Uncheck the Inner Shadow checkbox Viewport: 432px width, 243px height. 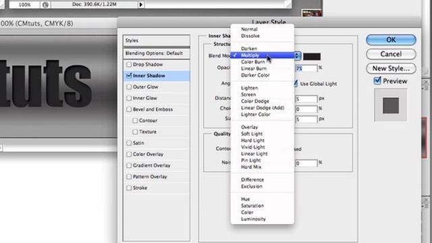(x=129, y=76)
